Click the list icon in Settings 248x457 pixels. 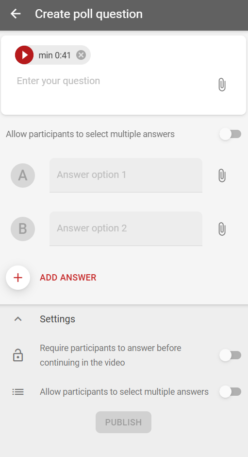click(18, 392)
